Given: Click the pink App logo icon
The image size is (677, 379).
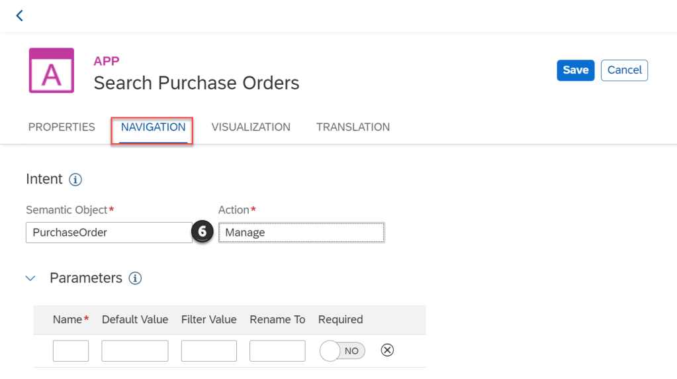Looking at the screenshot, I should 51,71.
